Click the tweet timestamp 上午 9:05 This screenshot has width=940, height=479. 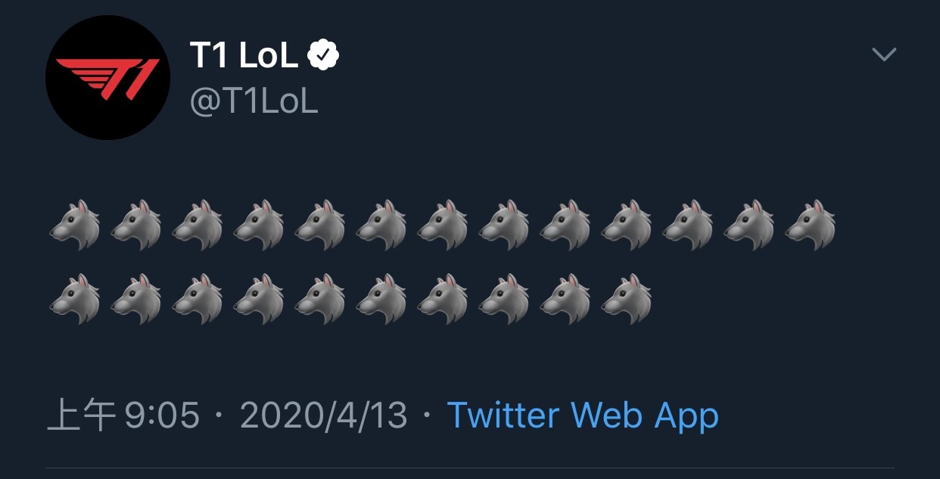coord(123,415)
